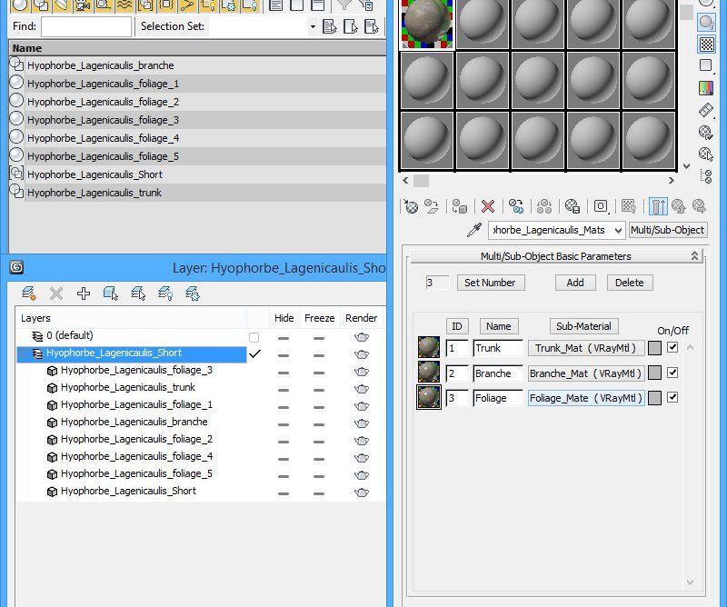Click Material Map Navigator icon

pos(706,175)
